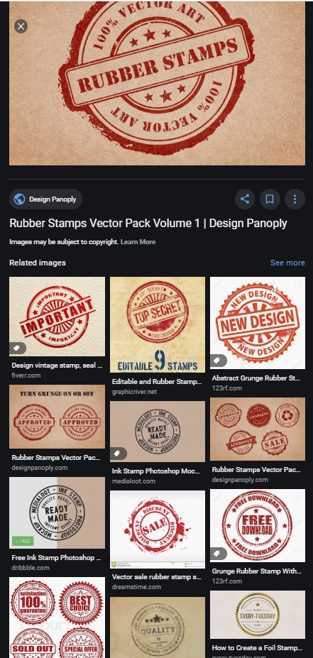Save image with the bookmark icon
The height and width of the screenshot is (658, 313).
click(x=270, y=199)
